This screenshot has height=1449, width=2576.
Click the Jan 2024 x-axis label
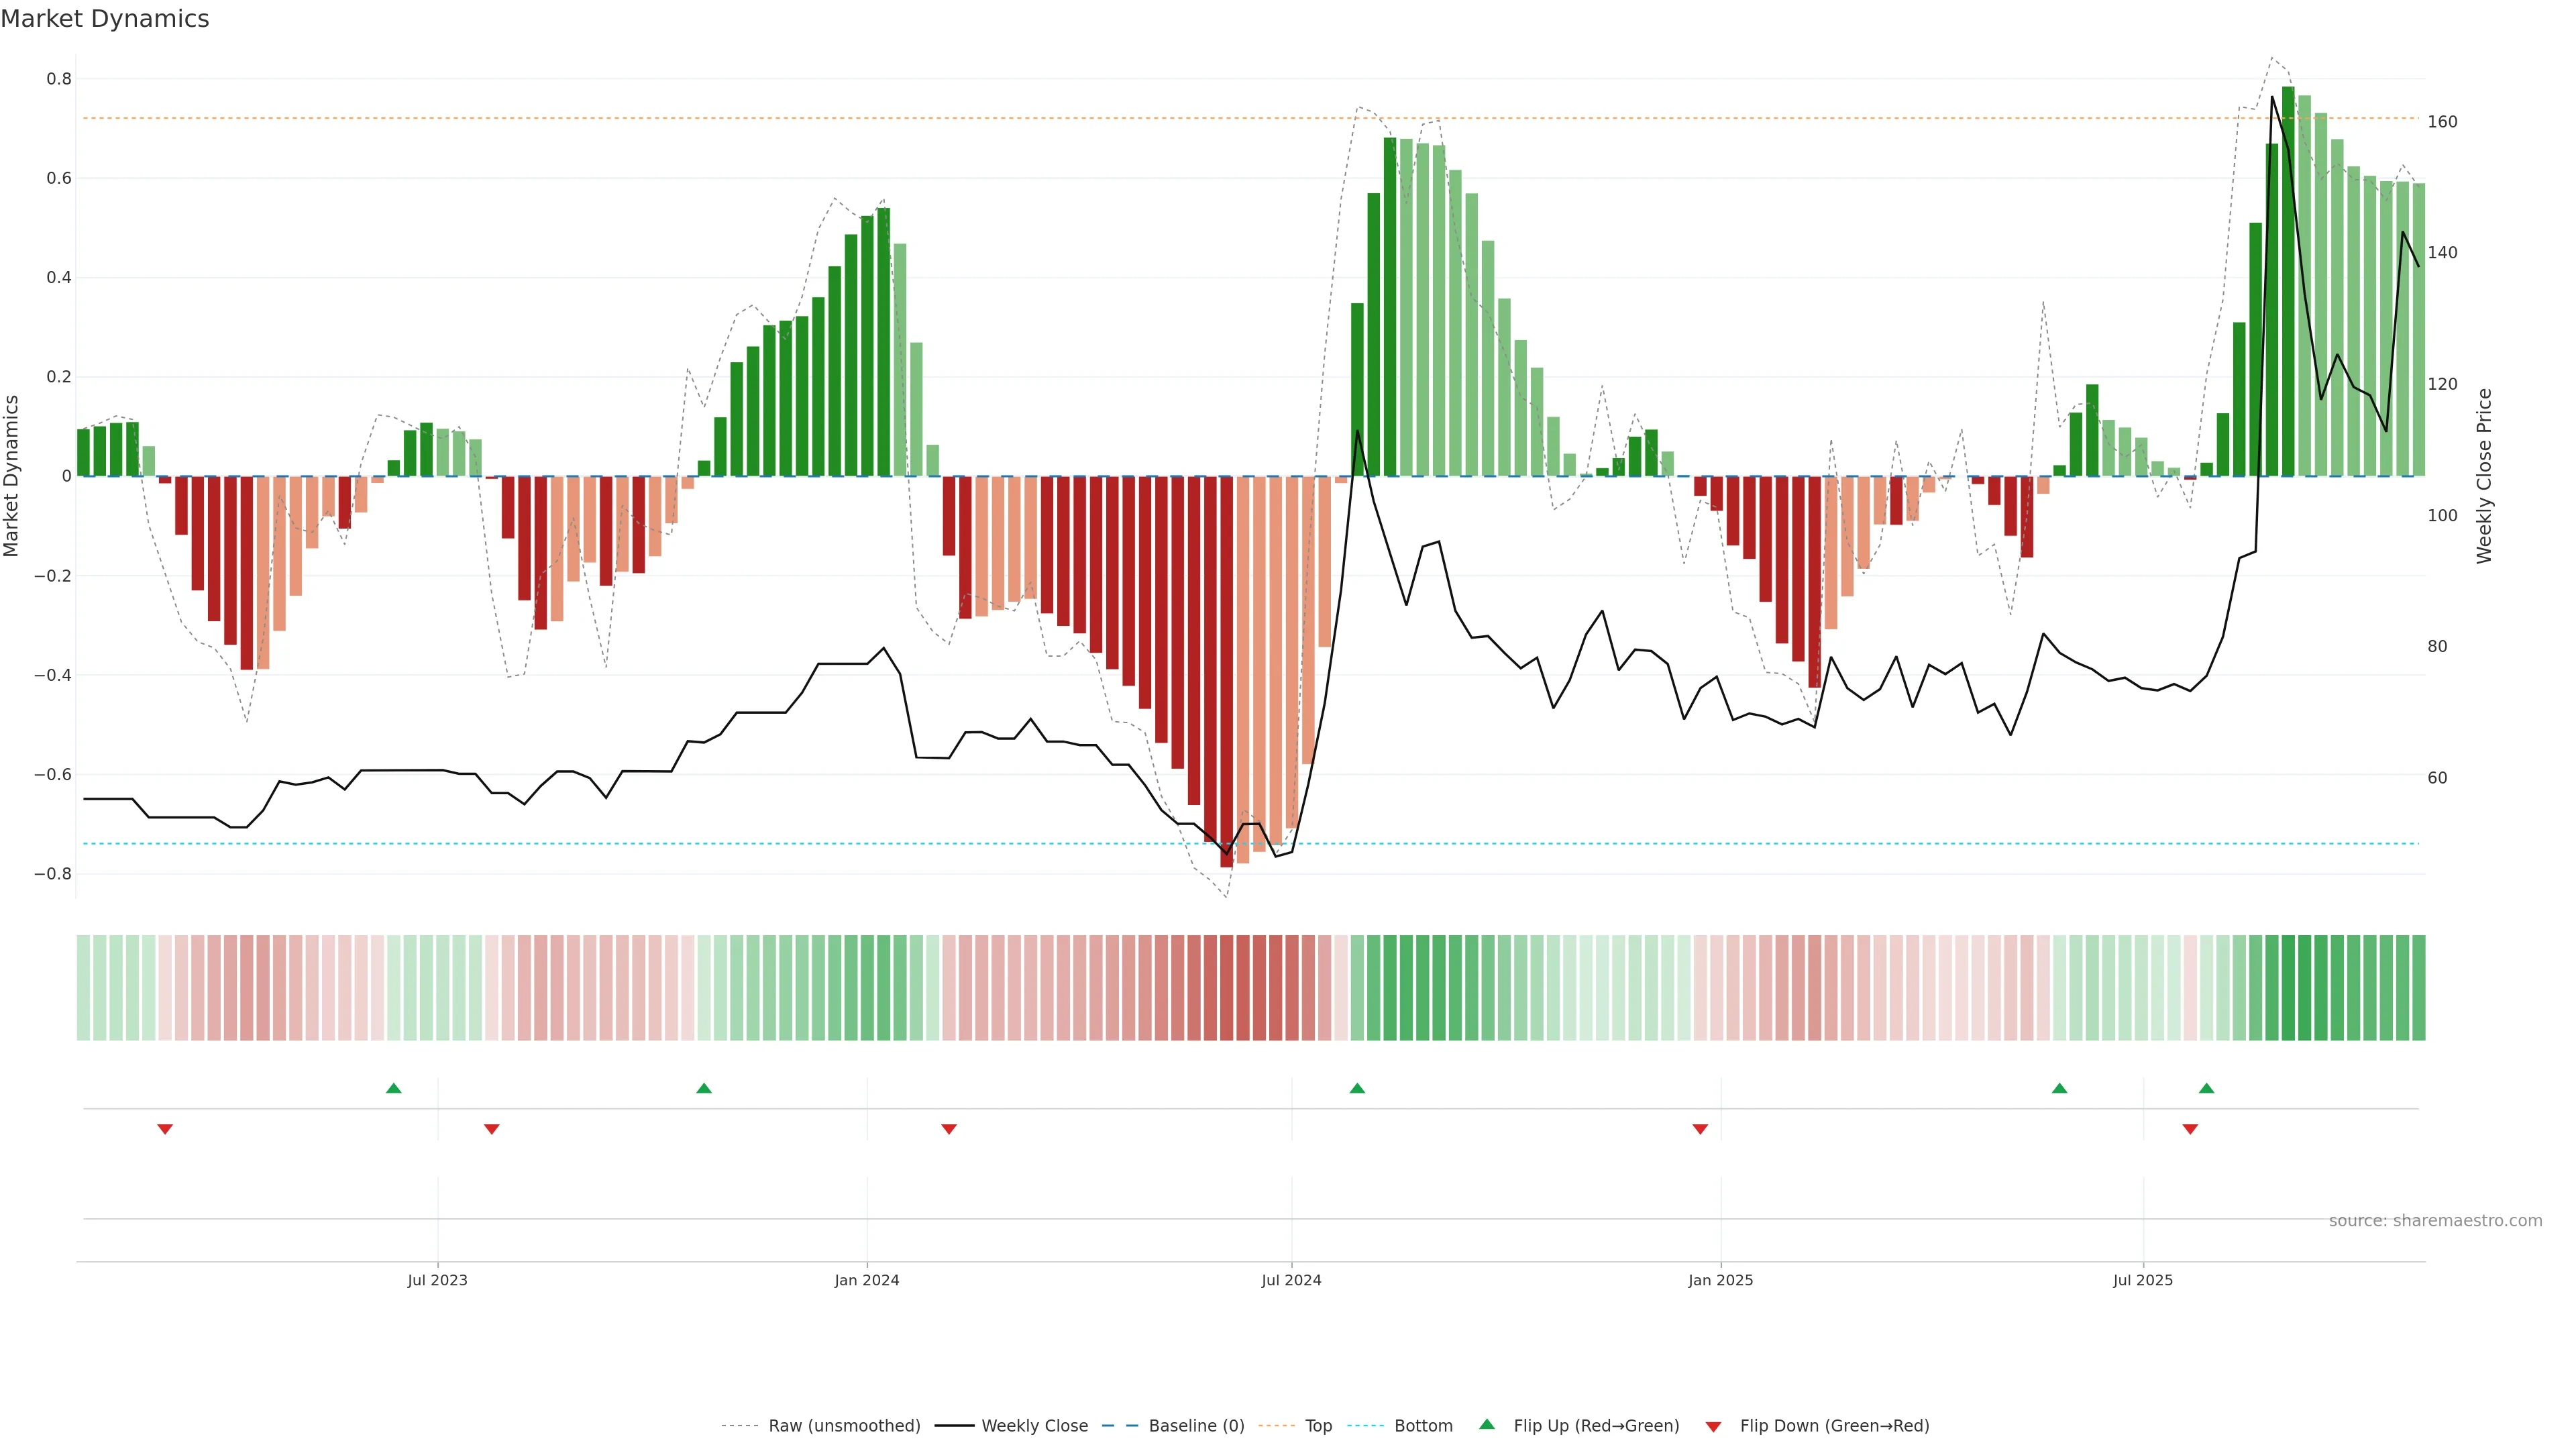(x=866, y=1280)
